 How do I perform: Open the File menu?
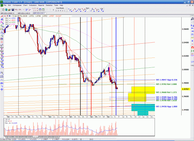pyautogui.click(x=5, y=5)
